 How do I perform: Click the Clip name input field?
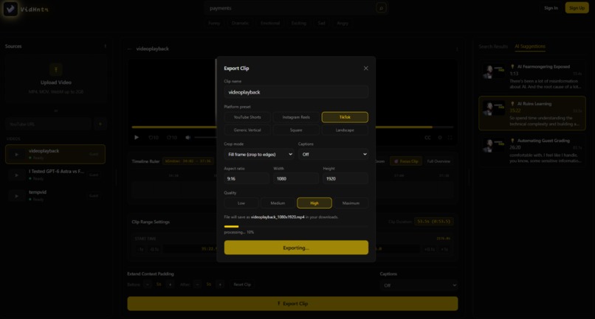coord(296,92)
